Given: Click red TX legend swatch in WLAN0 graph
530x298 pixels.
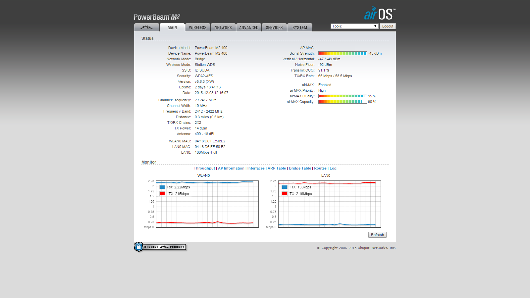Looking at the screenshot, I should click(162, 194).
